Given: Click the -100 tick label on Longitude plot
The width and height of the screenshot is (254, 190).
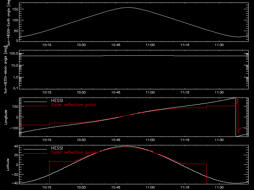Looking at the screenshot, I should click(14, 128).
